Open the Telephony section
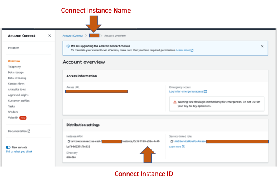Image resolution: width=278 pixels, height=183 pixels. point(14,67)
